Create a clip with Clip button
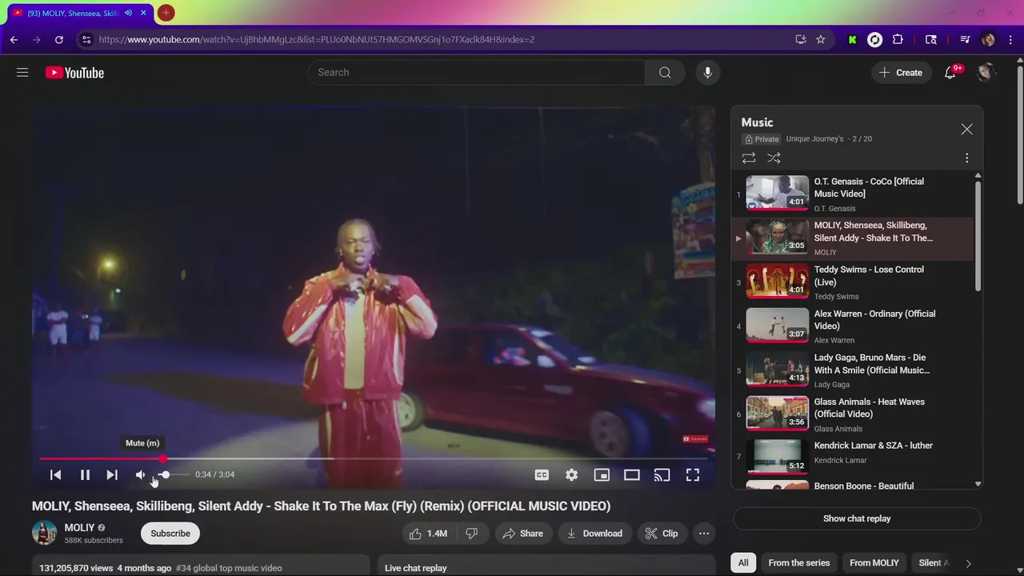Viewport: 1024px width, 576px height. coord(662,534)
